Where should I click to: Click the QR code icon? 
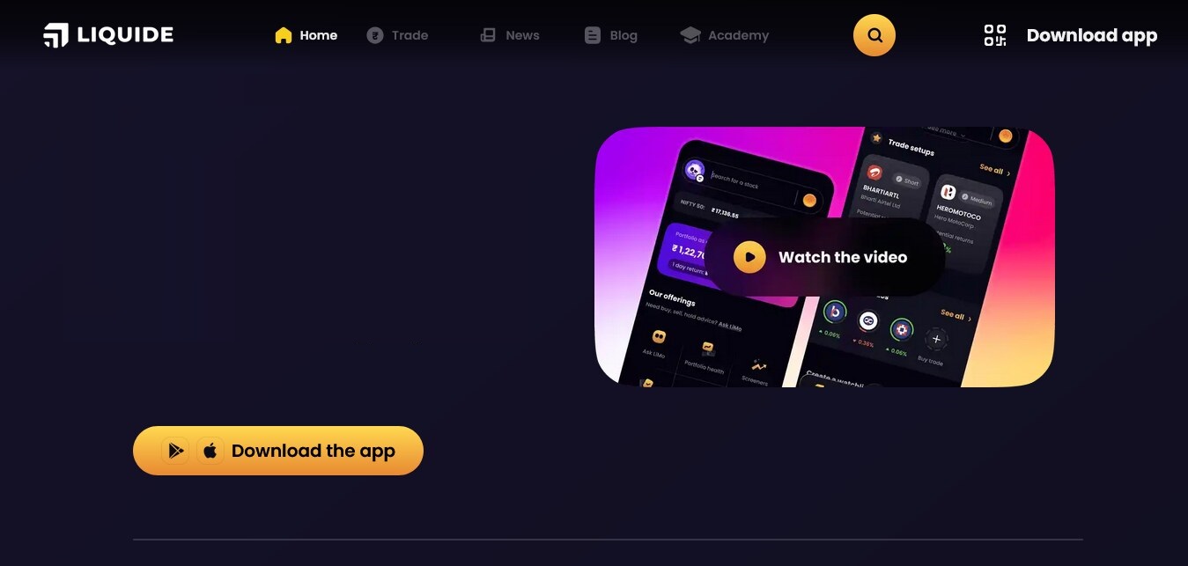[x=995, y=35]
